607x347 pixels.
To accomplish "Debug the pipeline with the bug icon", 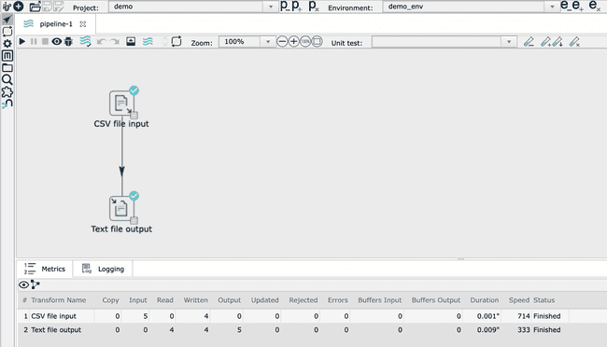I will coord(68,41).
